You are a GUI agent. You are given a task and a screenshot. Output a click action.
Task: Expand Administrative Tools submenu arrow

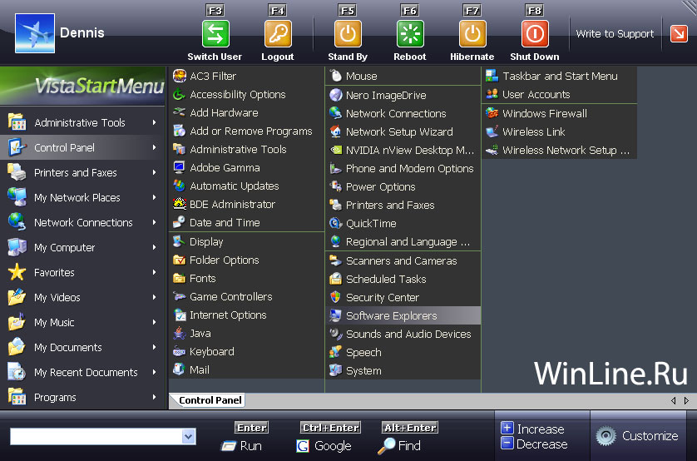pyautogui.click(x=154, y=122)
